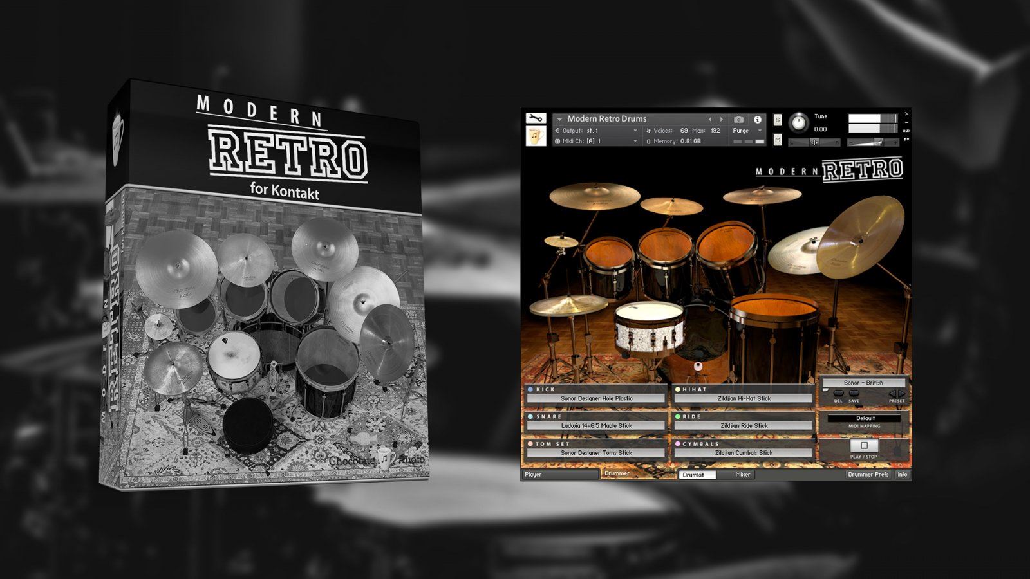
Task: Toggle the CYMBALS channel indicator dot
Action: 677,444
